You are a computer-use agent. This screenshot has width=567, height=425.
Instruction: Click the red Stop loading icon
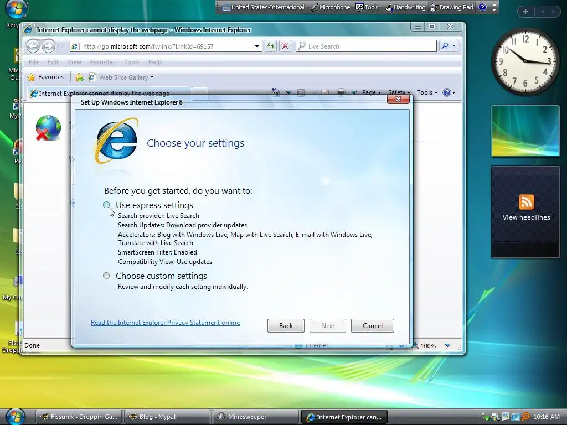tap(285, 46)
